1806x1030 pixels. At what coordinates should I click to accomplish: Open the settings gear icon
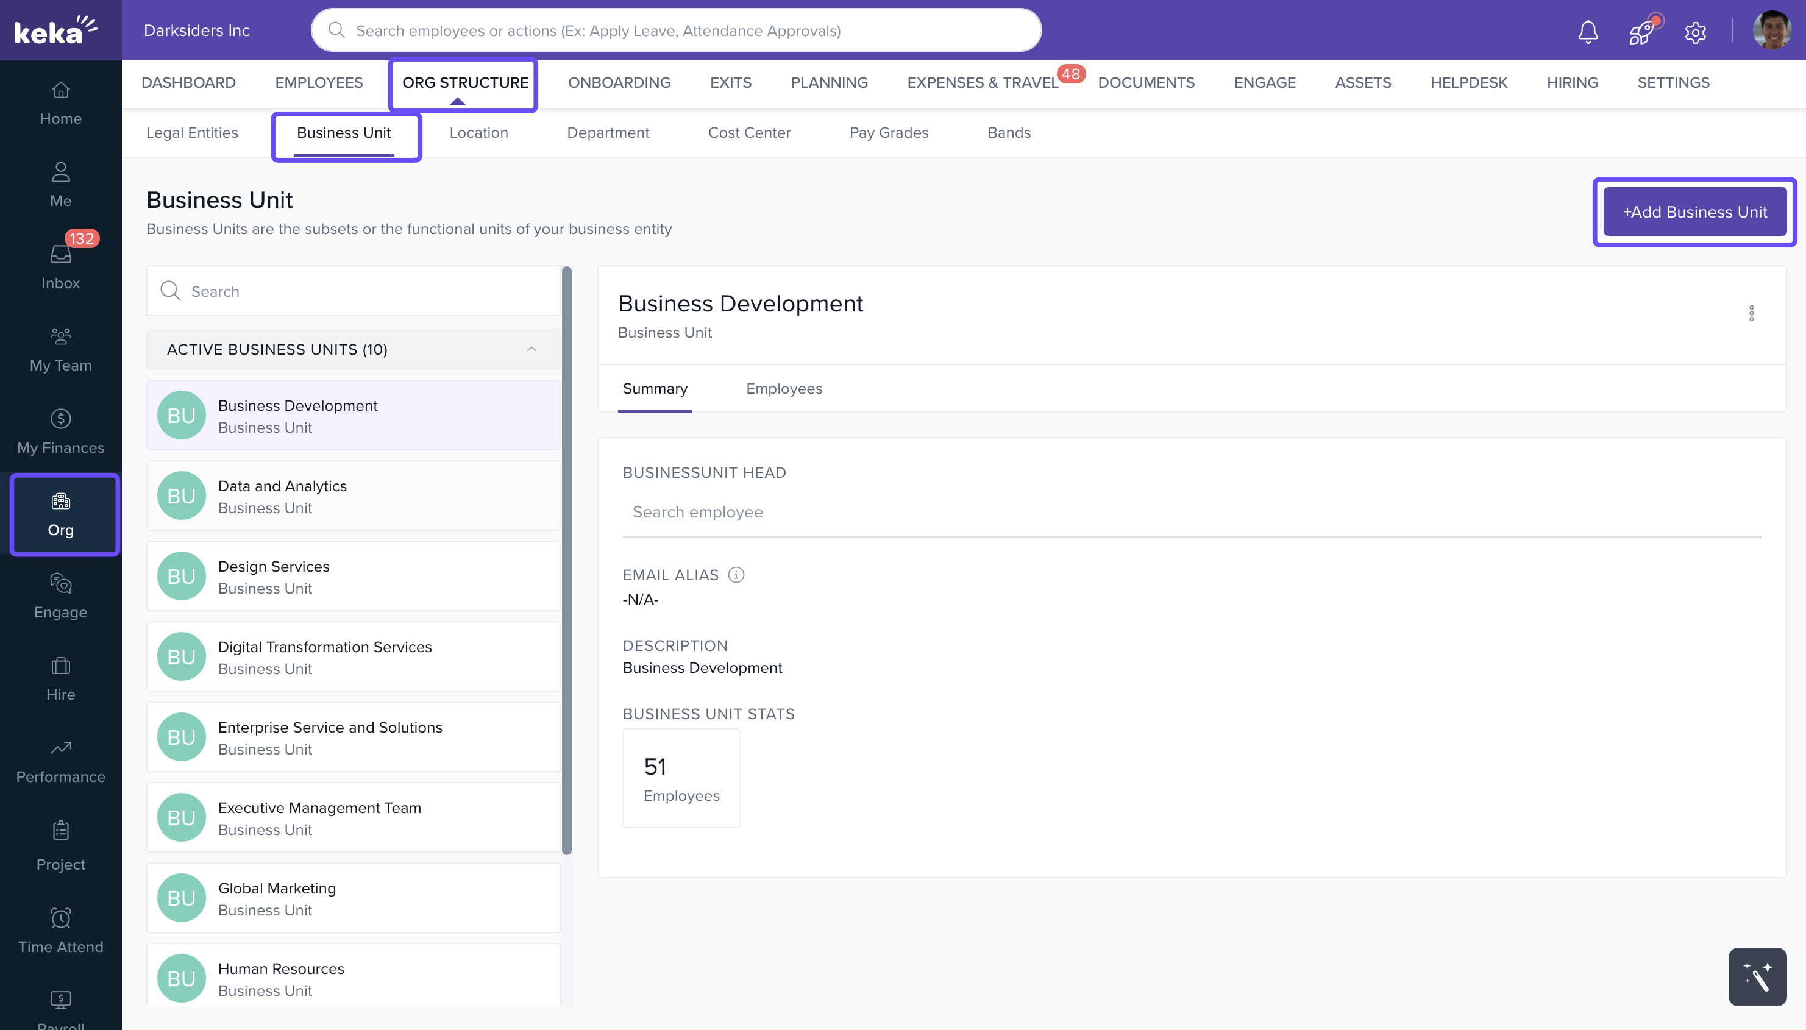point(1695,32)
